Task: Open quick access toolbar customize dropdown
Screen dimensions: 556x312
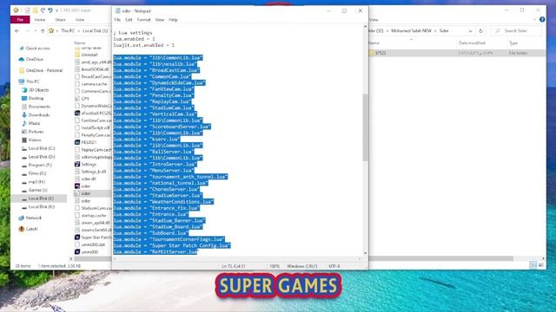Action: (56, 10)
